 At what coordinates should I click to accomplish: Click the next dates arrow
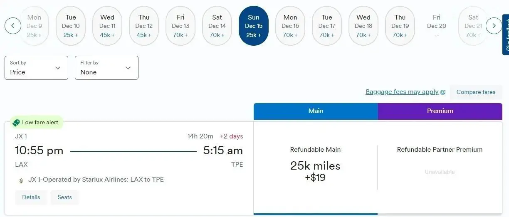pos(494,26)
